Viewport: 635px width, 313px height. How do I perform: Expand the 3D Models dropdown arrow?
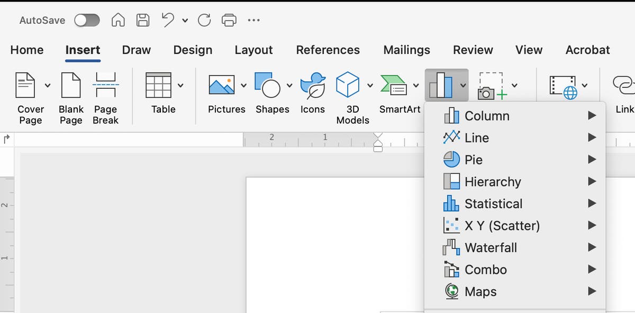pyautogui.click(x=369, y=85)
